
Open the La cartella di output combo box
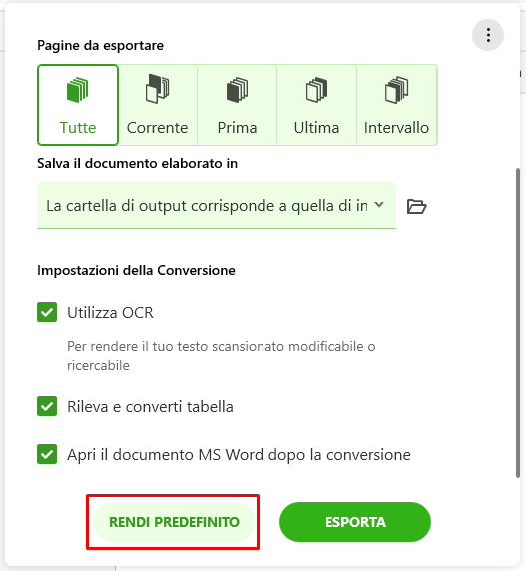pyautogui.click(x=217, y=205)
